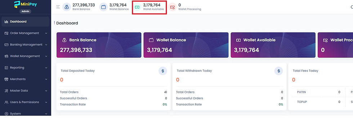Click the Users & Permissions people icon
The height and width of the screenshot is (138, 353).
6,102
